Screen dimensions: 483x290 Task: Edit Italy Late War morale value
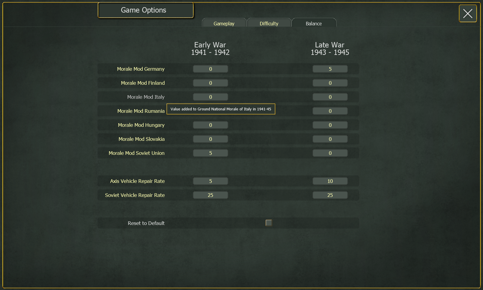(330, 97)
